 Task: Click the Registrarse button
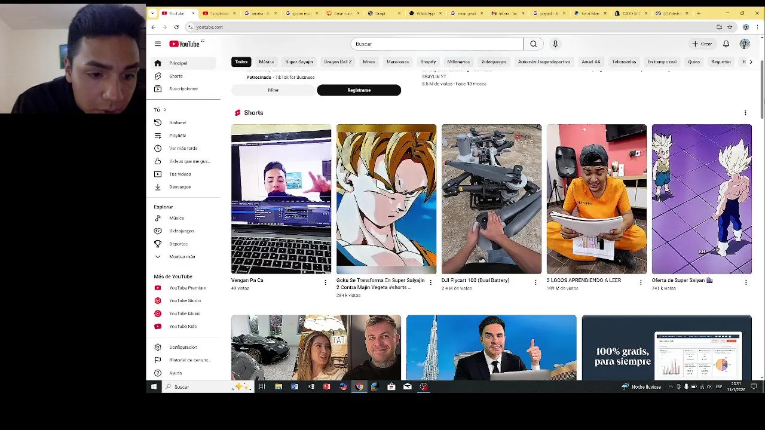pos(359,90)
